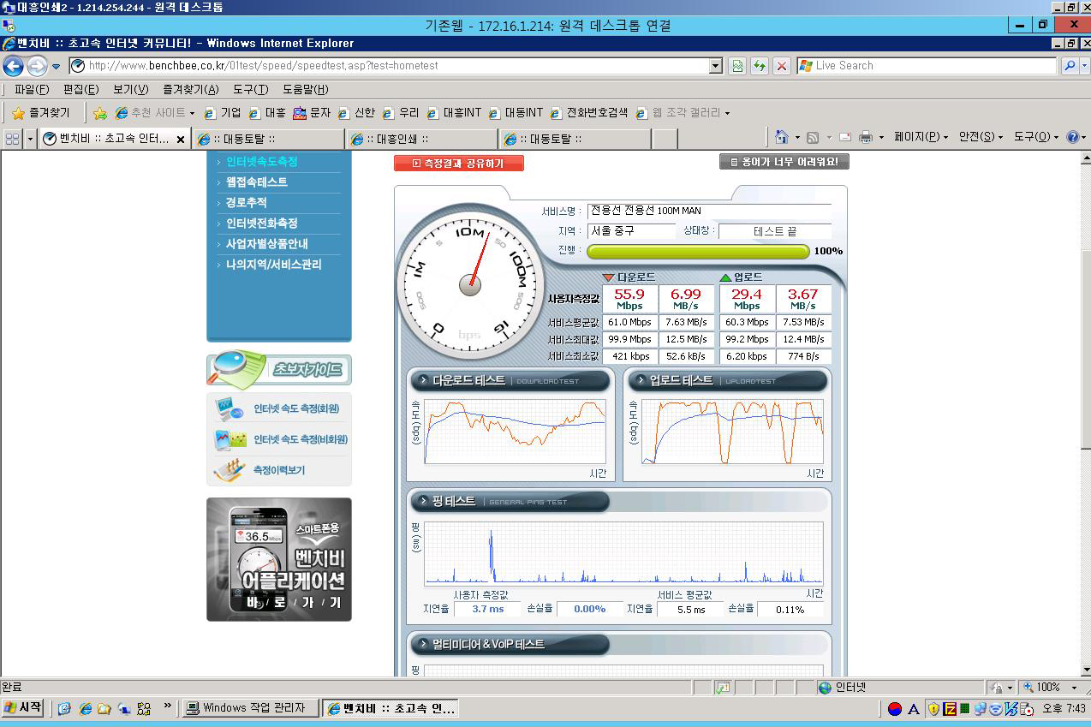
Task: Click the Help question mark icon
Action: tap(1072, 137)
